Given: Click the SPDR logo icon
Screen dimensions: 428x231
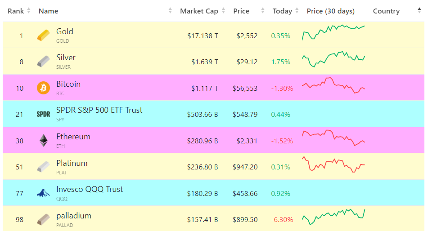Looking at the screenshot, I should [43, 114].
